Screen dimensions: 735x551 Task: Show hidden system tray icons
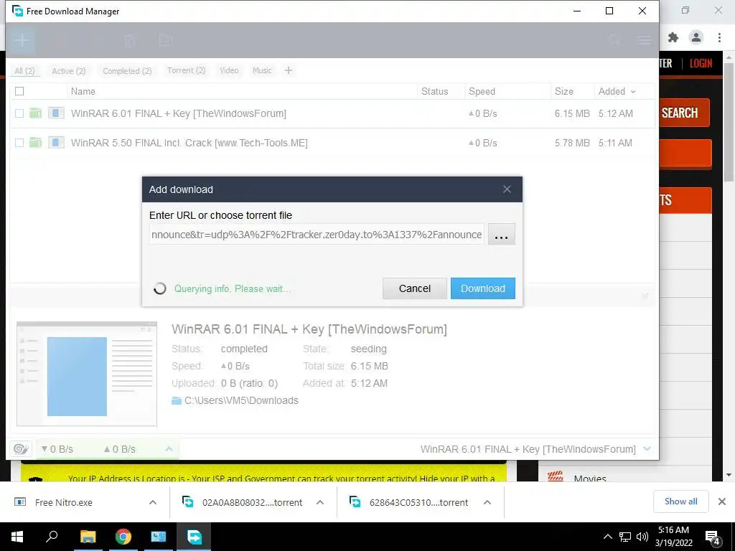point(607,537)
